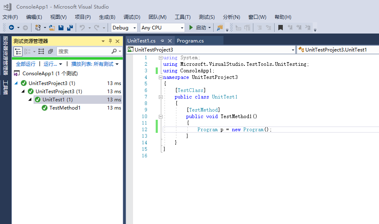
Task: Save the current file with the disk icon
Action: pyautogui.click(x=61, y=27)
